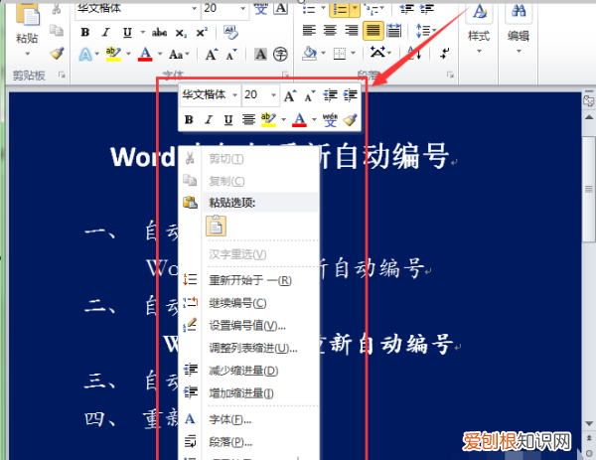This screenshot has width=596, height=460.
Task: Click the Cut scissors icon in the ribbon
Action: (57, 9)
